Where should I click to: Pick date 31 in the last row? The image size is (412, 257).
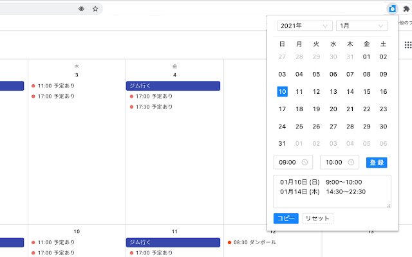coord(282,143)
